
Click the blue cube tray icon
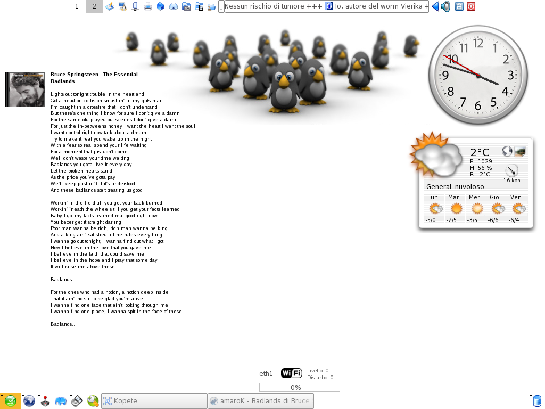(161, 6)
